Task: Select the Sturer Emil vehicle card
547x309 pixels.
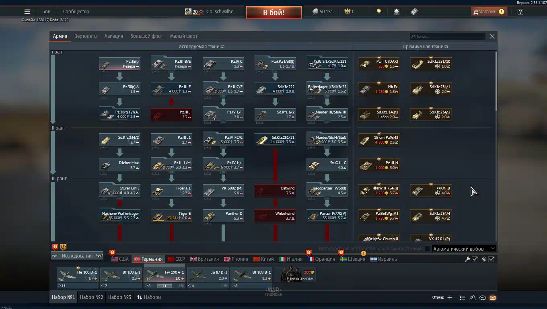Action: (119, 190)
